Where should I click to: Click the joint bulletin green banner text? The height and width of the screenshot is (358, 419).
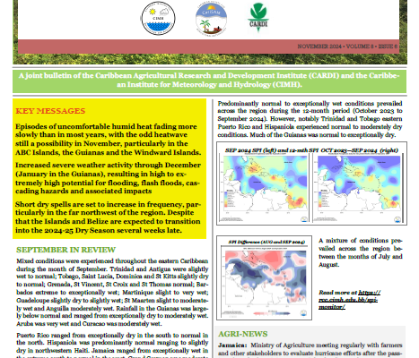209,80
